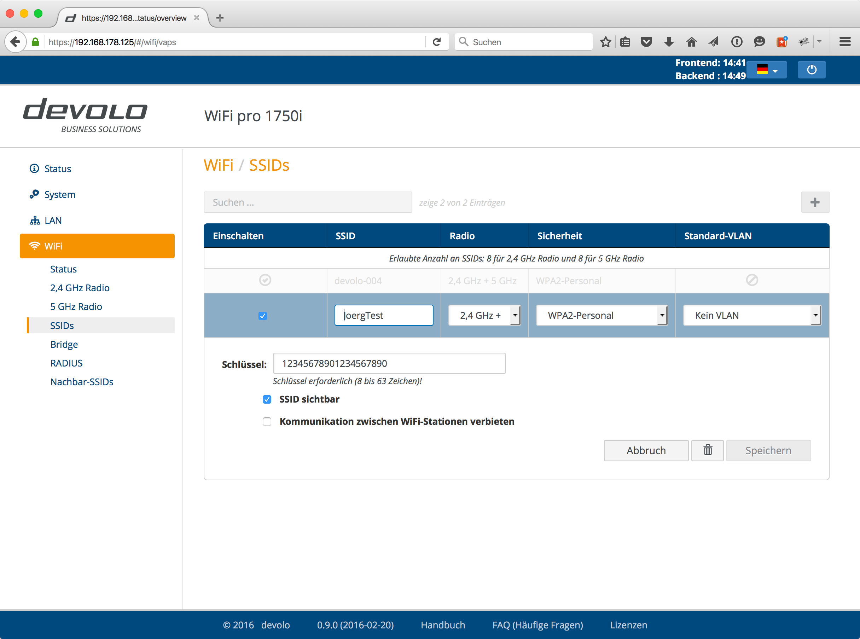The image size is (860, 639).
Task: Focus the SSID name field JoergTest
Action: click(x=384, y=315)
